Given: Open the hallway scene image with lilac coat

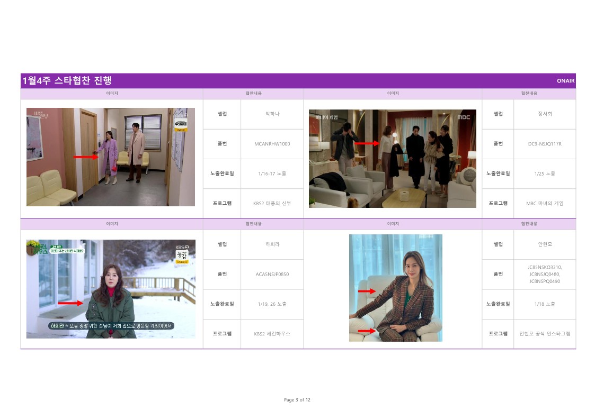Looking at the screenshot, I should 110,157.
